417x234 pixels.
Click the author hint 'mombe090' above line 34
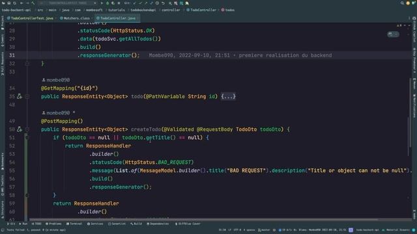(x=56, y=80)
